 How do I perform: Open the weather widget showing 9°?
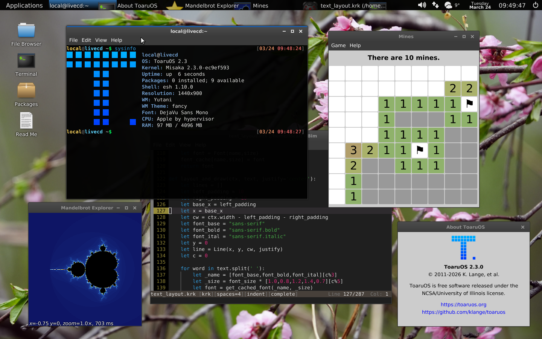click(x=452, y=5)
